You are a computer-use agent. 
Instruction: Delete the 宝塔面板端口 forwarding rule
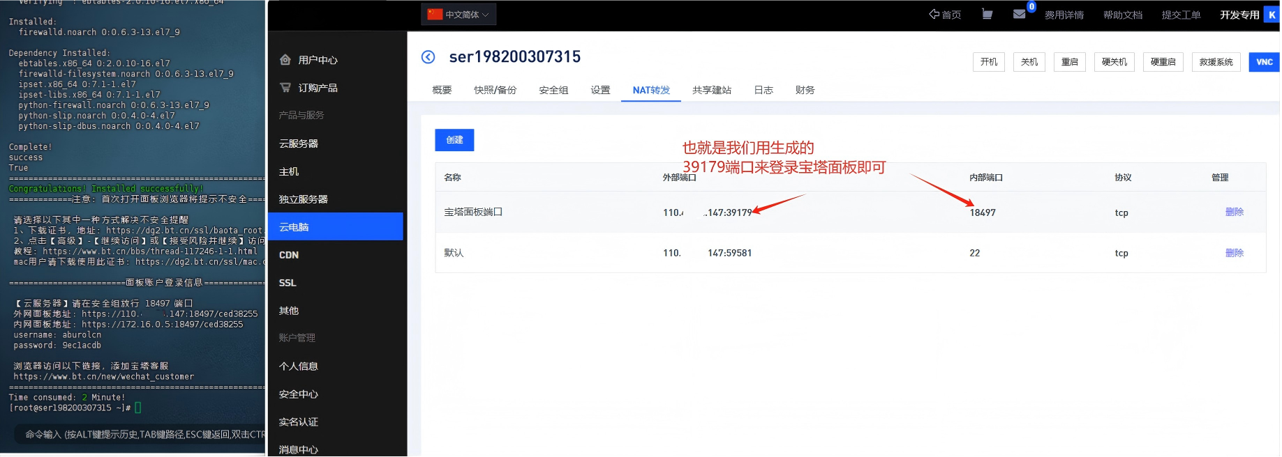1234,212
